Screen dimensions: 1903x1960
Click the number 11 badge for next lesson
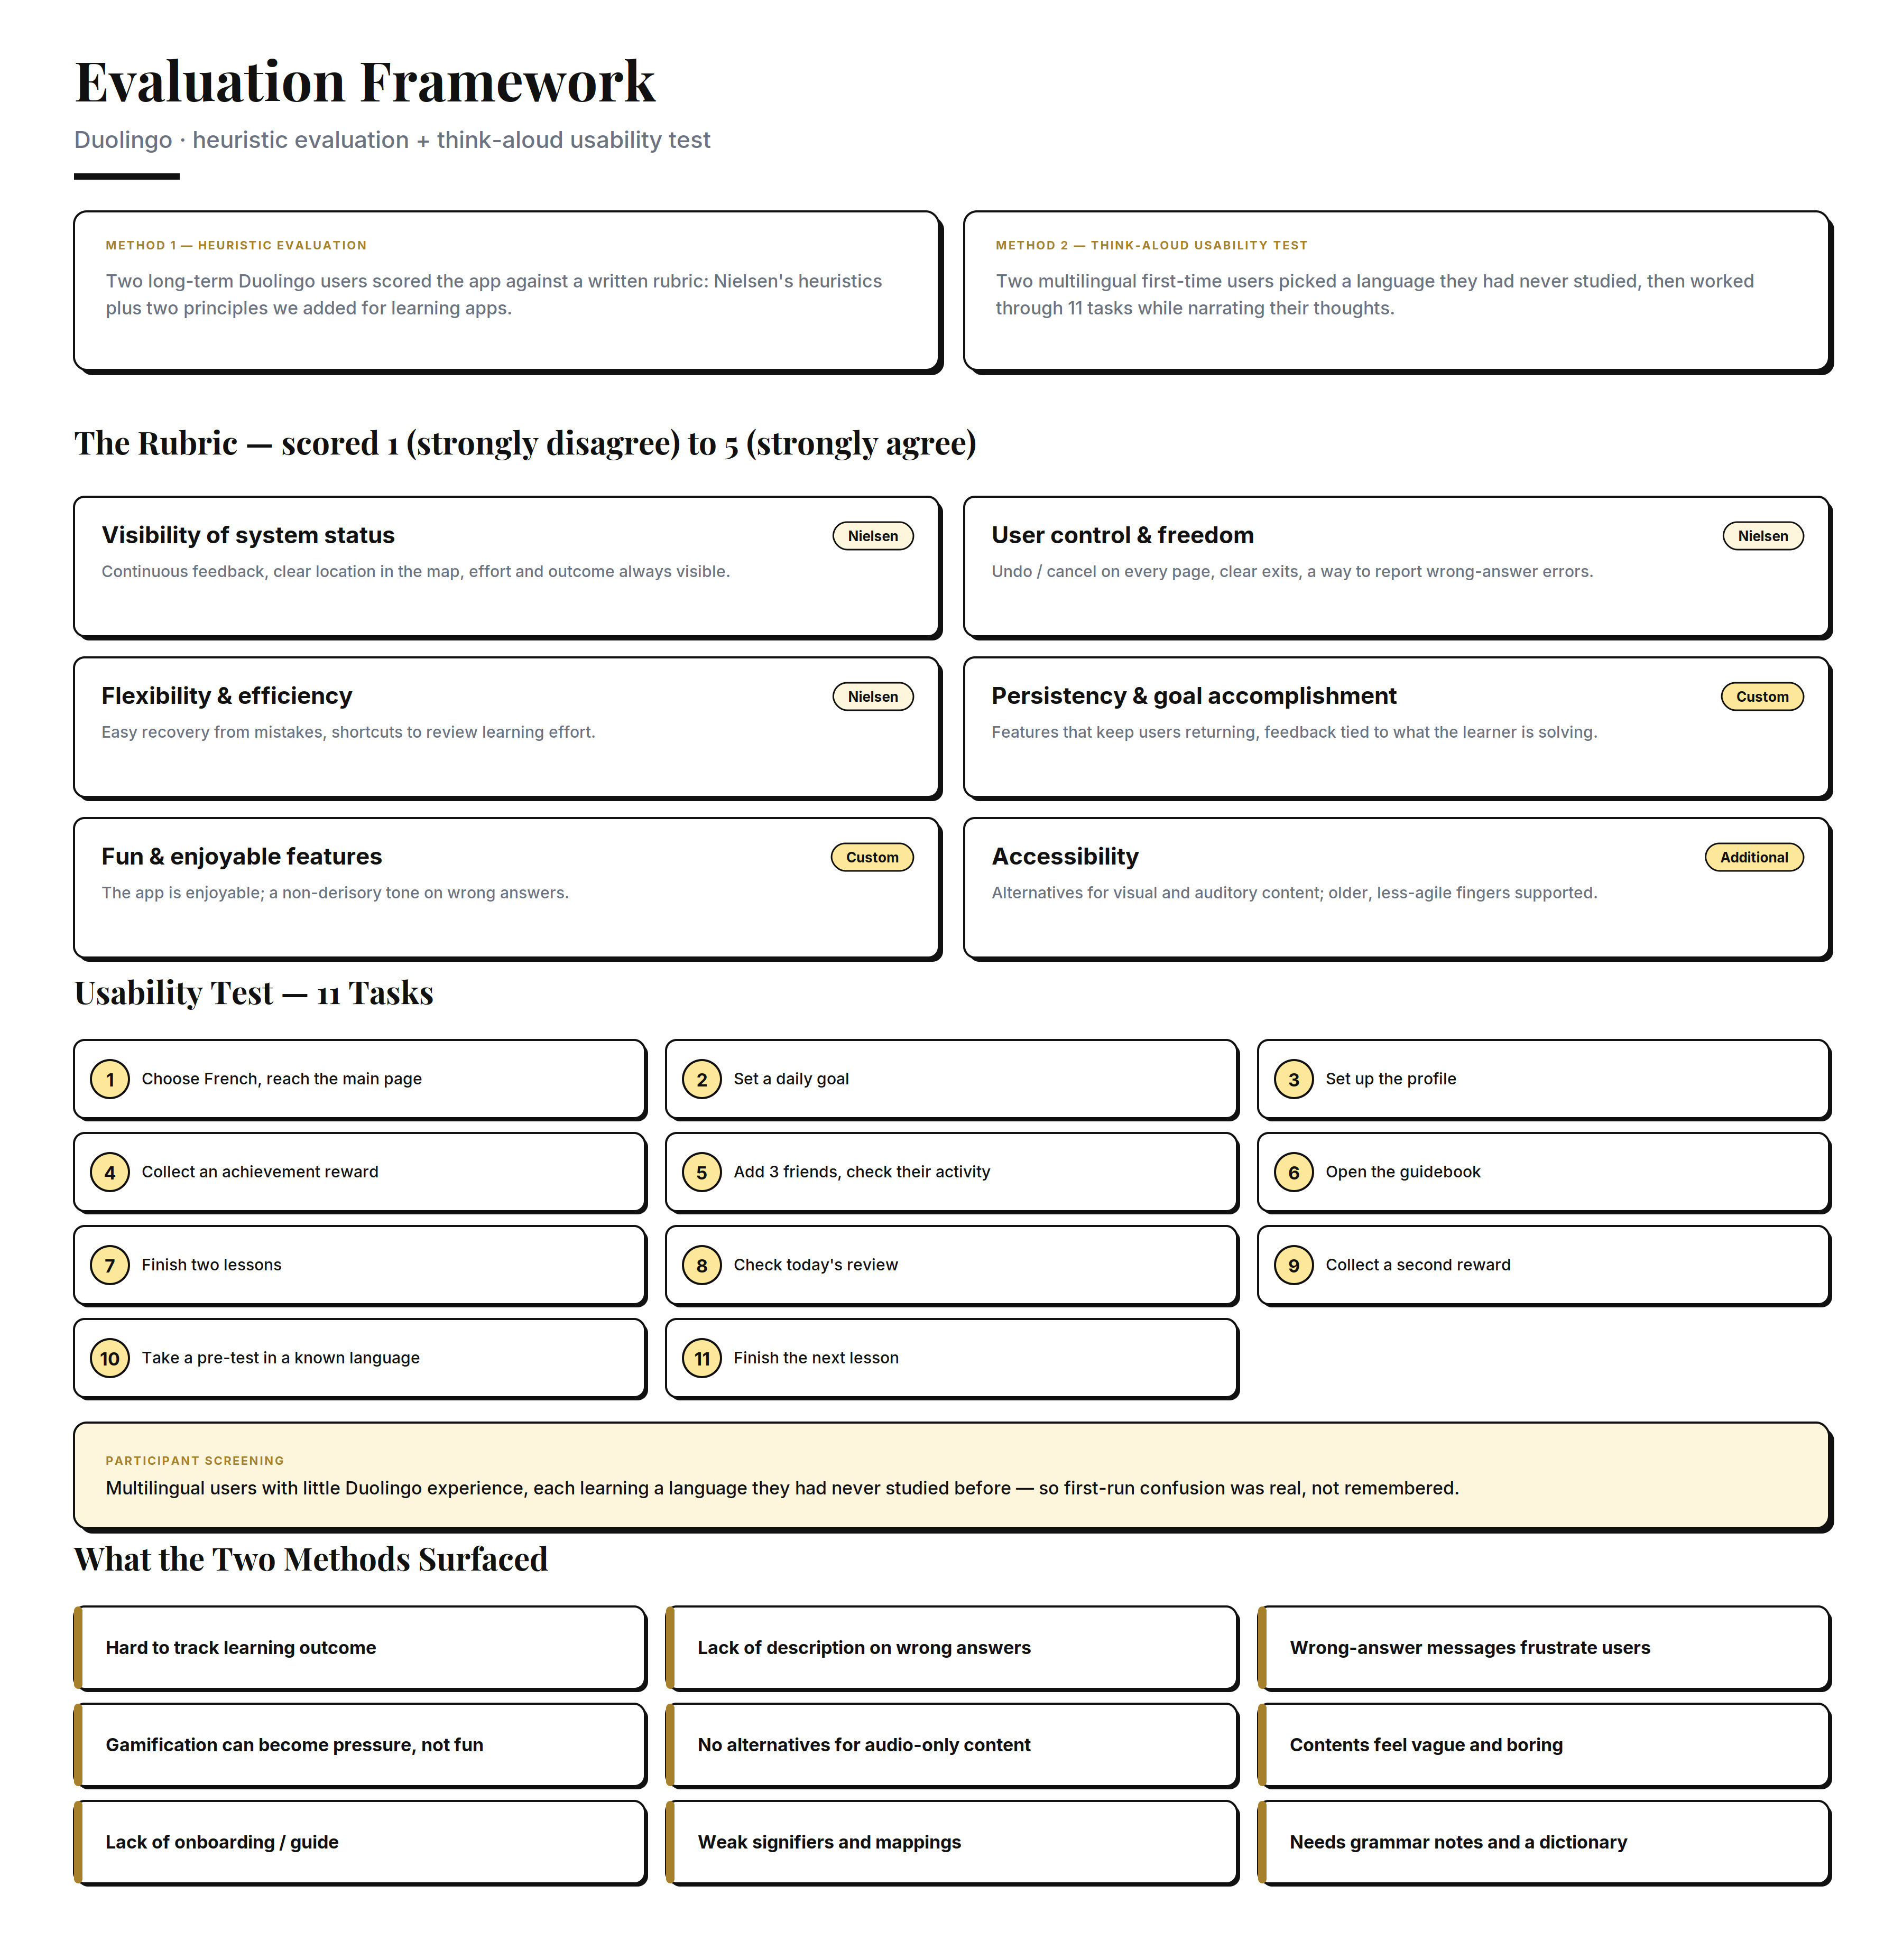703,1359
